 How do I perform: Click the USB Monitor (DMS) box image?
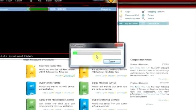31,88
